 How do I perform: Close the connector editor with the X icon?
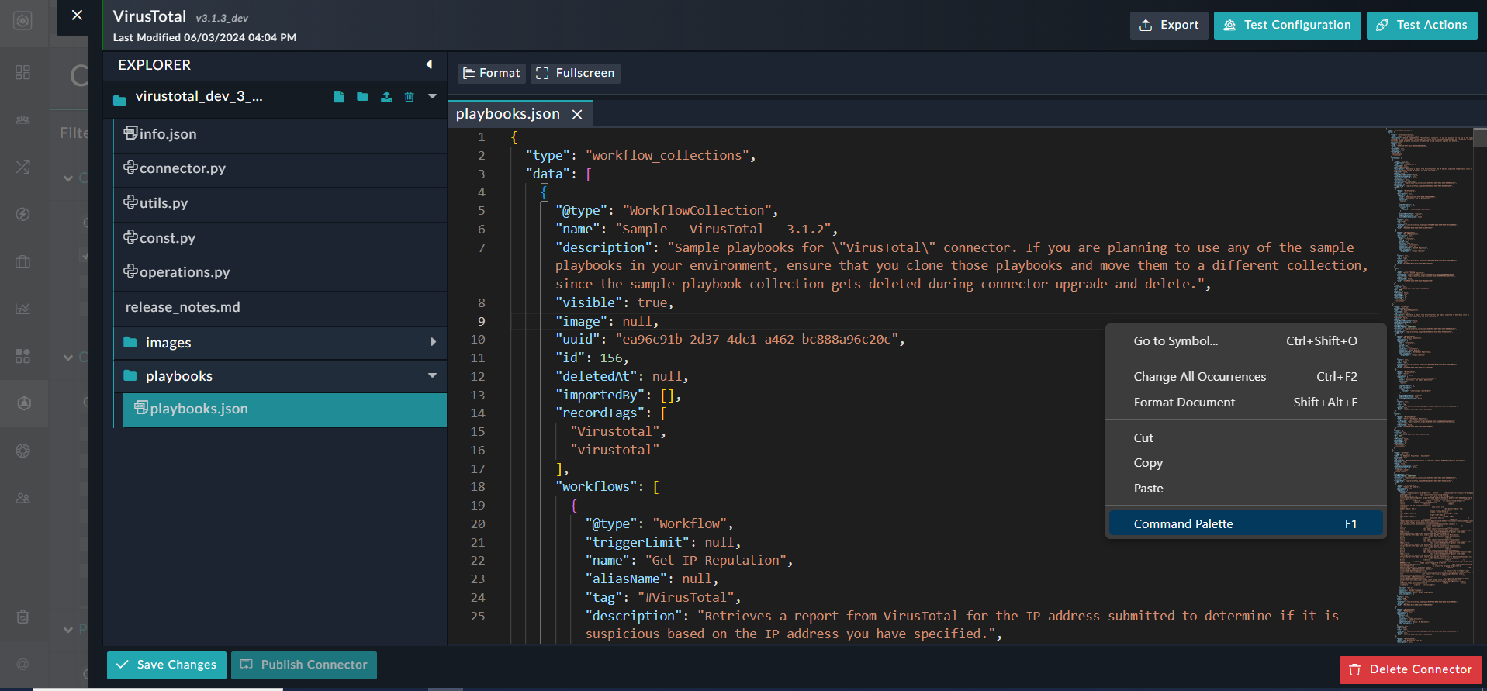tap(77, 15)
